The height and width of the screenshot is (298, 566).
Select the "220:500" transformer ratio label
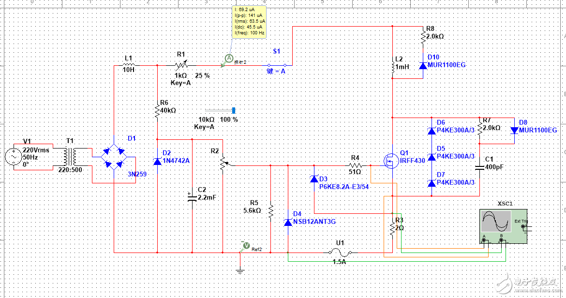tap(71, 170)
